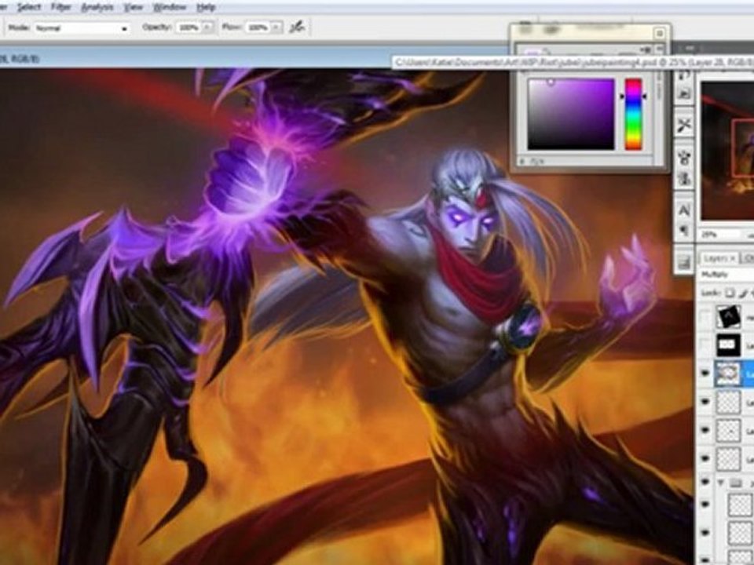Open the View menu
754x565 pixels.
(x=134, y=7)
